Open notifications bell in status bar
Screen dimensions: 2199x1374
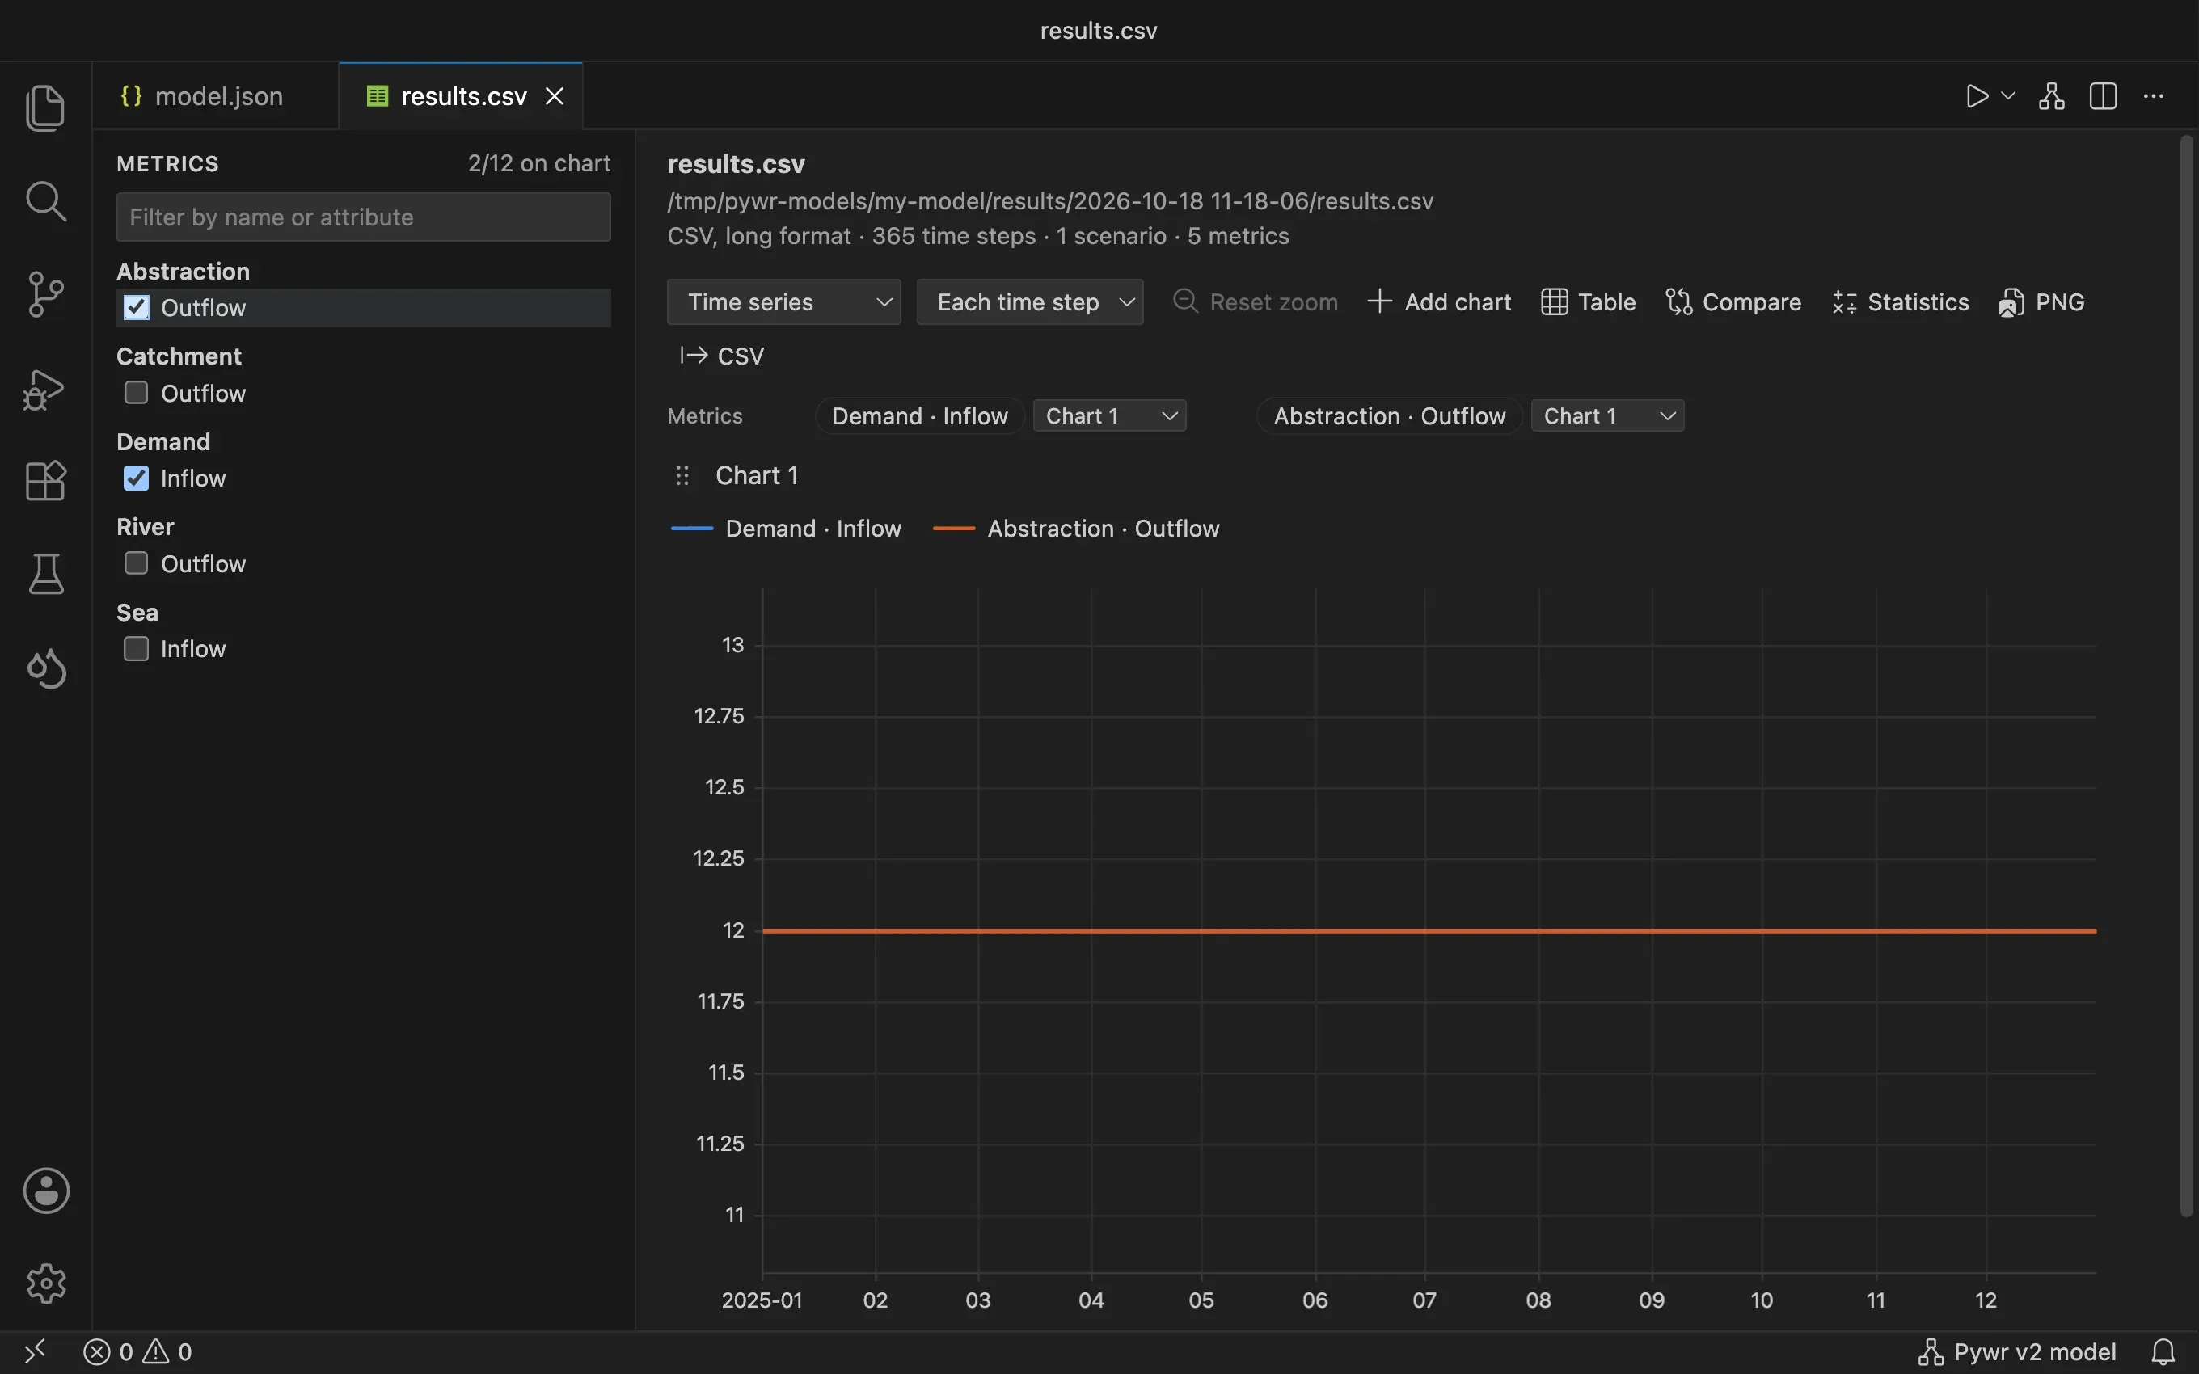tap(2164, 1352)
